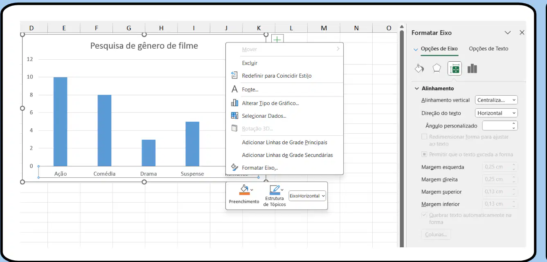
Task: Click the green plus Chart Elements button
Action: tap(277, 40)
